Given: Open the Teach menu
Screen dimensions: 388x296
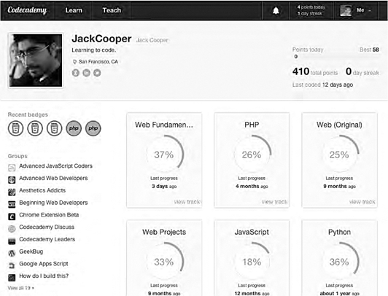Looking at the screenshot, I should [112, 10].
